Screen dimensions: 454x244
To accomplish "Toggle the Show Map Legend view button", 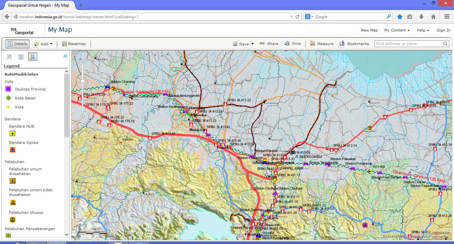I will [x=33, y=57].
